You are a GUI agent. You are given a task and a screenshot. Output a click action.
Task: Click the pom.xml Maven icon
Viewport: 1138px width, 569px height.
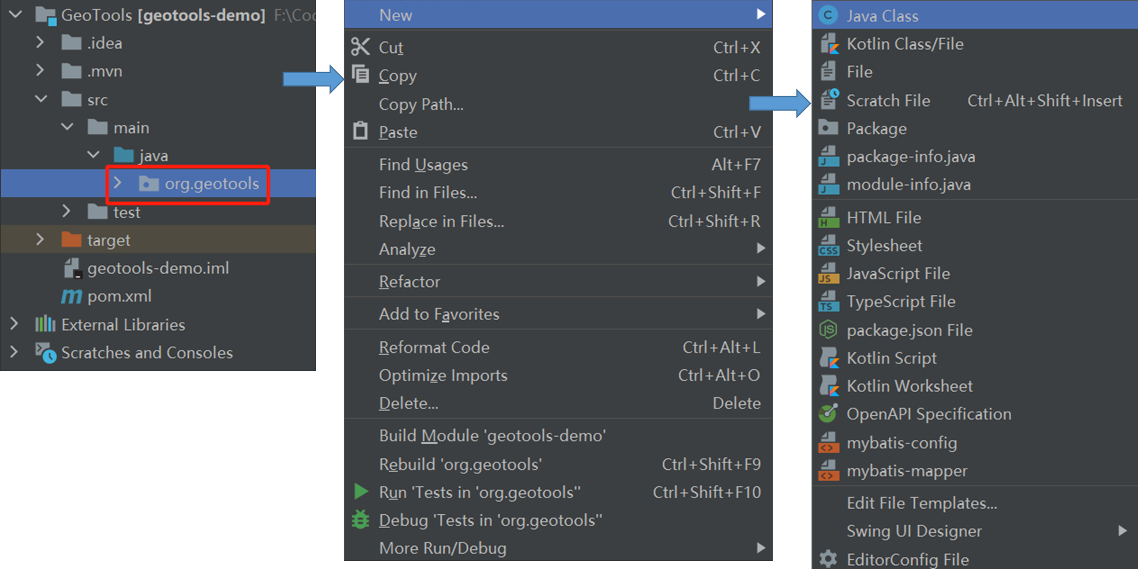click(72, 296)
